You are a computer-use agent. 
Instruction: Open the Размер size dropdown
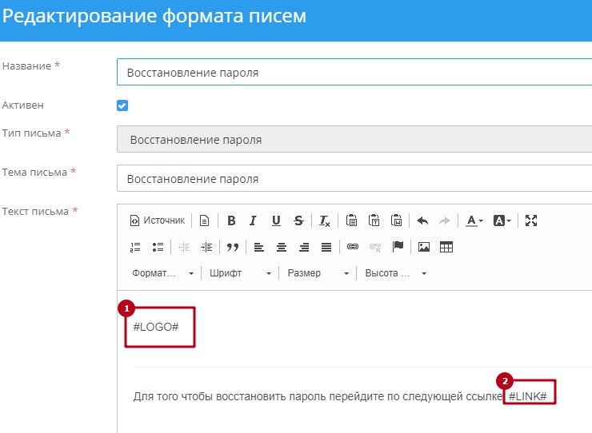click(318, 273)
